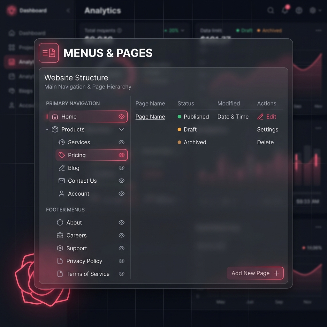
Task: Collapse the background sidebar with the arrow
Action: 68,11
